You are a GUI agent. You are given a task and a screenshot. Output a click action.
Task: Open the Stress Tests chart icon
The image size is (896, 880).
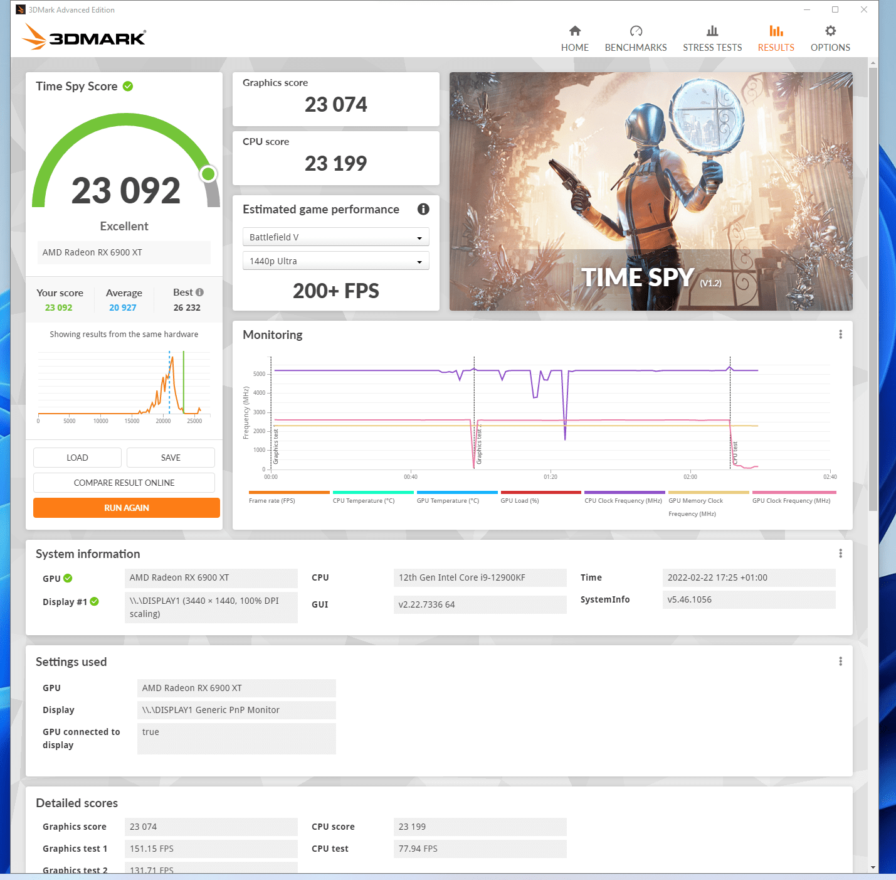(x=712, y=31)
